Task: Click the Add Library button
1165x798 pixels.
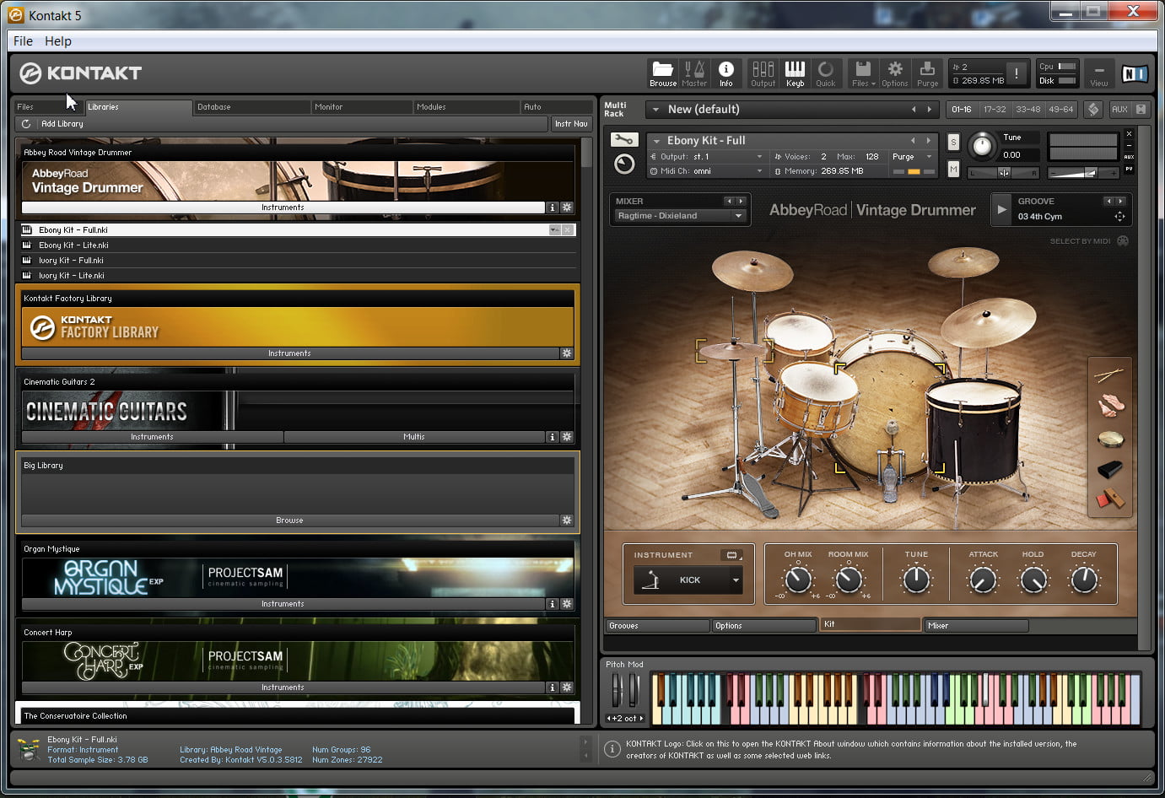Action: 62,124
